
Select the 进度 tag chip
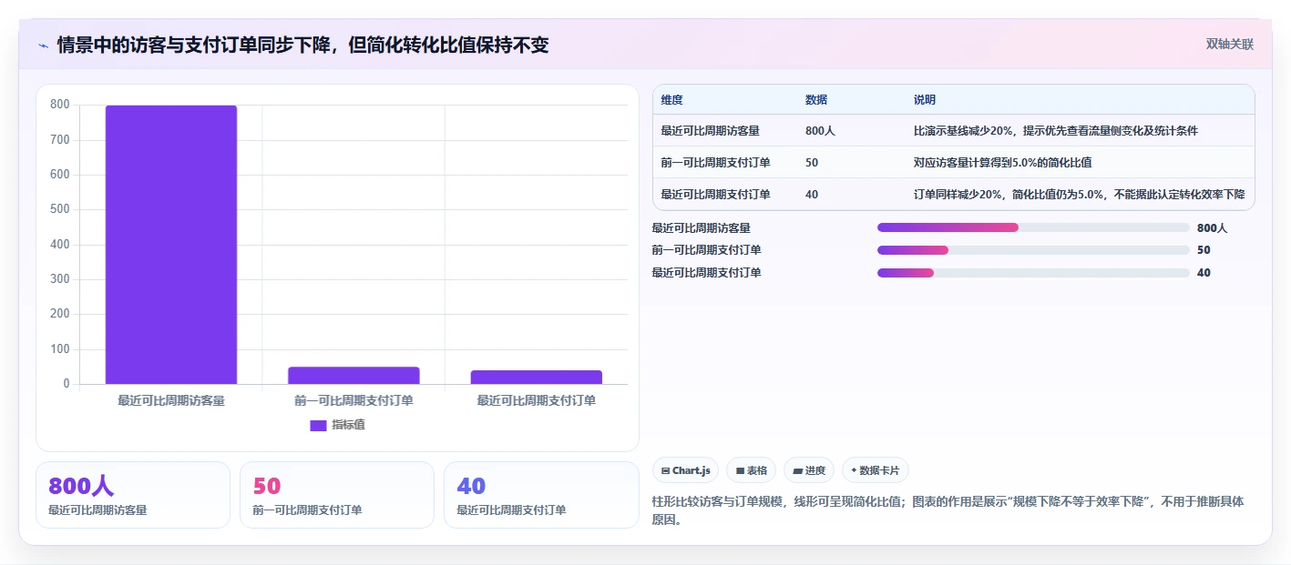[x=809, y=470]
